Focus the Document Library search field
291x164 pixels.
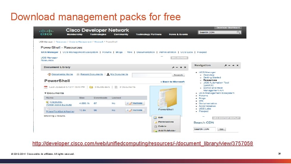tap(152, 75)
